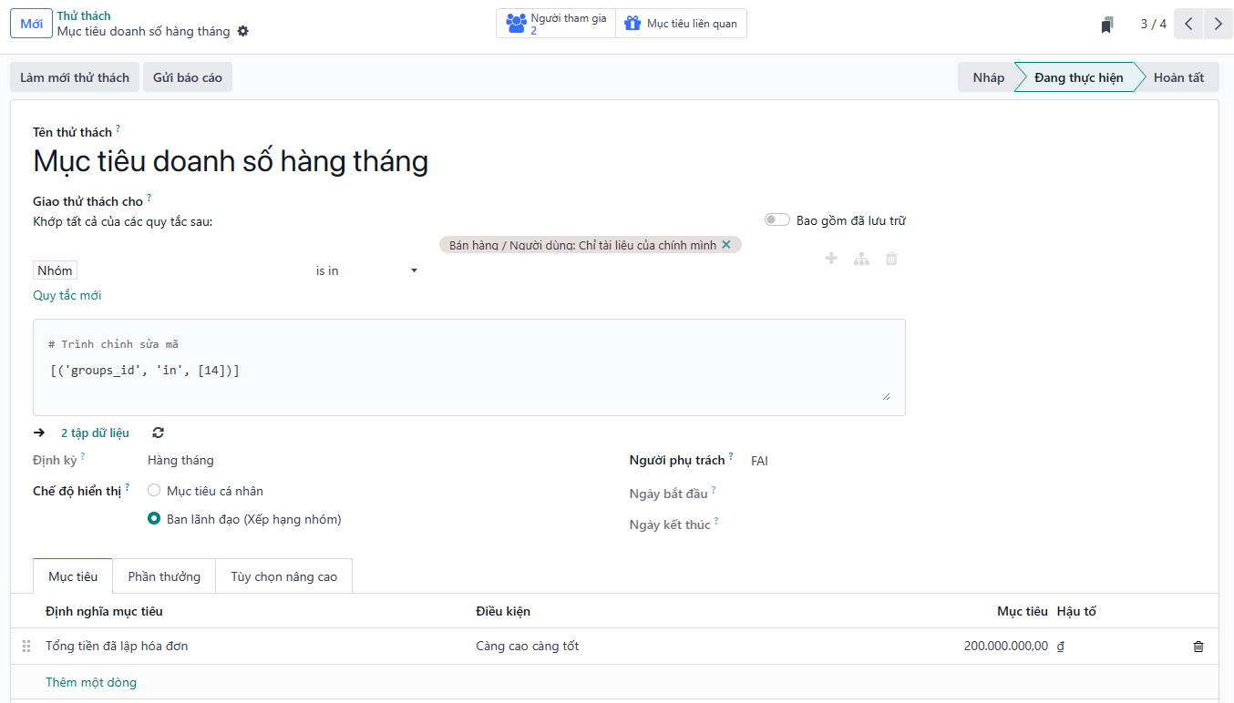Open the settings gear next to the challenge name
This screenshot has height=703, width=1234.
[242, 31]
